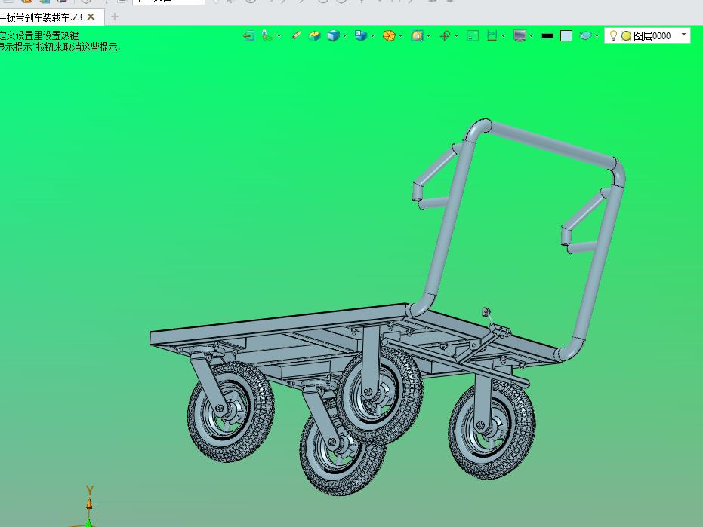Open dropdown arrow beside orange wireframe icon
The width and height of the screenshot is (703, 527).
400,36
